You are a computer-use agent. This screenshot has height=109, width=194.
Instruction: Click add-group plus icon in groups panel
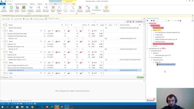click(147, 21)
